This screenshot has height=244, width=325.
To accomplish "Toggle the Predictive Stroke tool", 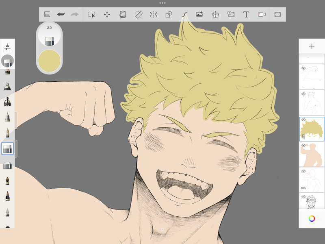I will (x=184, y=15).
